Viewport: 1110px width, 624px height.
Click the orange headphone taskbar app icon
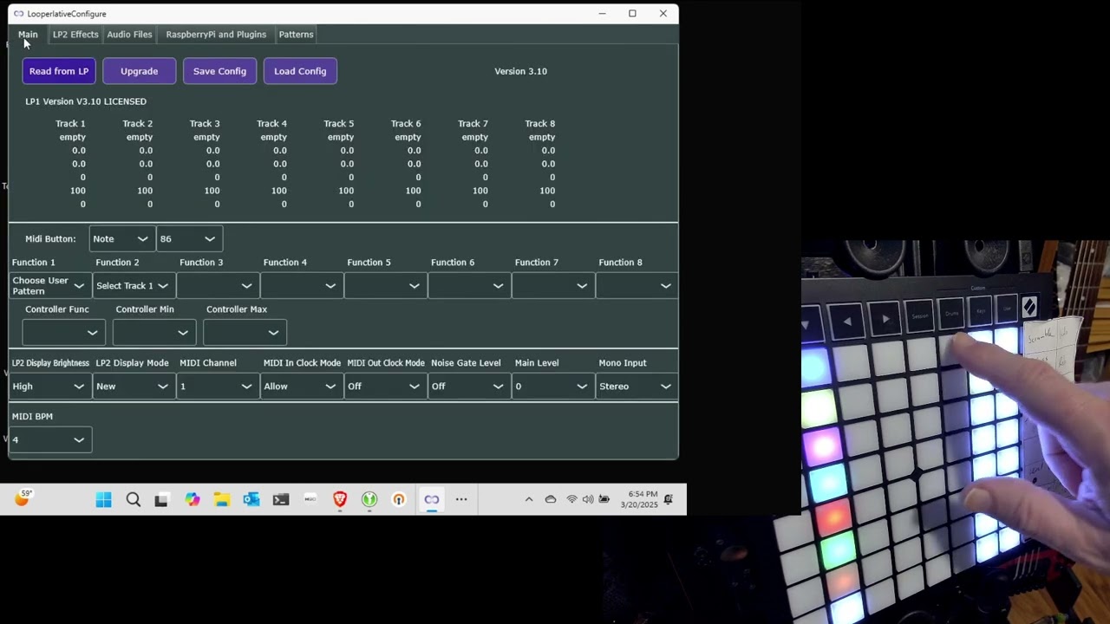[x=399, y=499]
